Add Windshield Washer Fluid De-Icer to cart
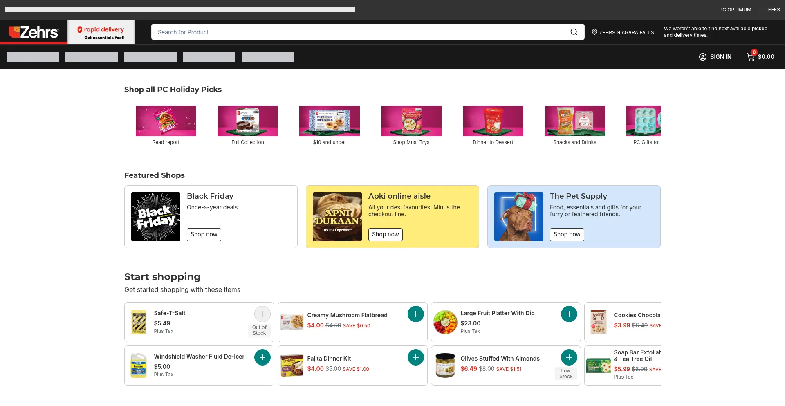The width and height of the screenshot is (785, 406). tap(262, 357)
